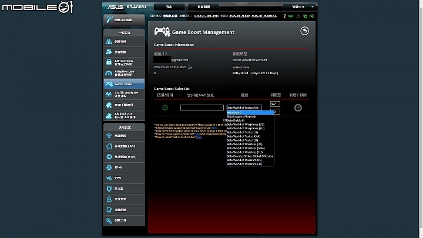The width and height of the screenshot is (423, 238).
Task: Open Network Map in the sidebar
Action: tap(124, 42)
